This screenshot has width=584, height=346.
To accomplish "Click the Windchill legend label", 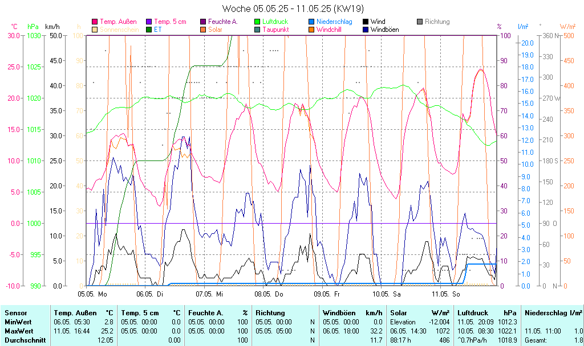I will (x=328, y=30).
